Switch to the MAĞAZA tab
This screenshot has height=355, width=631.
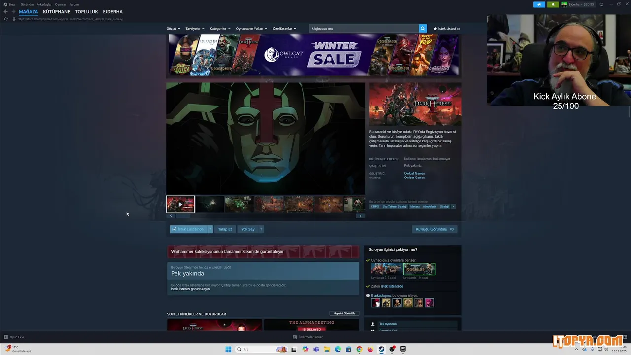click(29, 12)
